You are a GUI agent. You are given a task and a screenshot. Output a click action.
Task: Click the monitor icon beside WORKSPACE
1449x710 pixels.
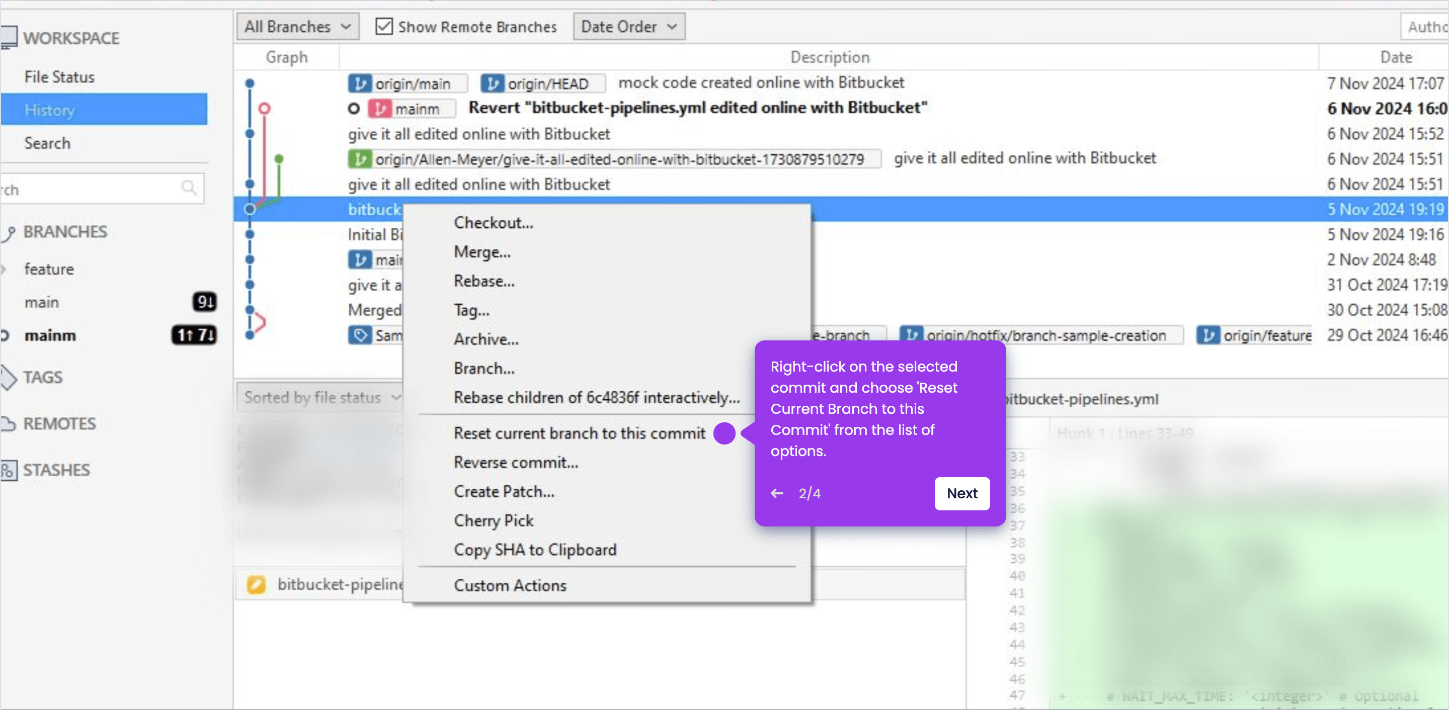click(x=8, y=38)
